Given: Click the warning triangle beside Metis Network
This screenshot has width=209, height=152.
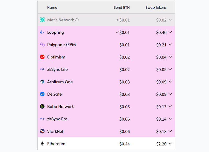Looking at the screenshot, I should 77,20.
